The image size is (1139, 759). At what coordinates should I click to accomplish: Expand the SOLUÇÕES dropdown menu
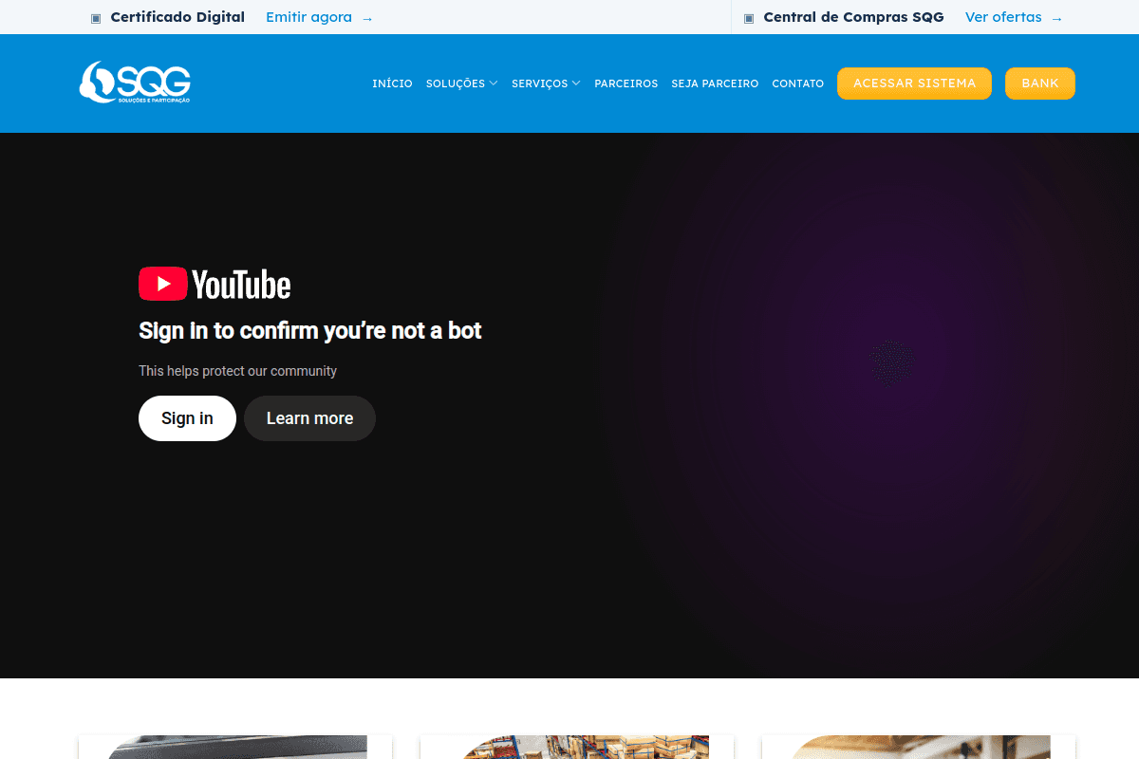pyautogui.click(x=461, y=83)
